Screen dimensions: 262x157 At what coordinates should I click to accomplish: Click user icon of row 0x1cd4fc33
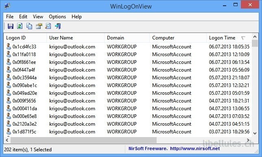[x=9, y=46]
